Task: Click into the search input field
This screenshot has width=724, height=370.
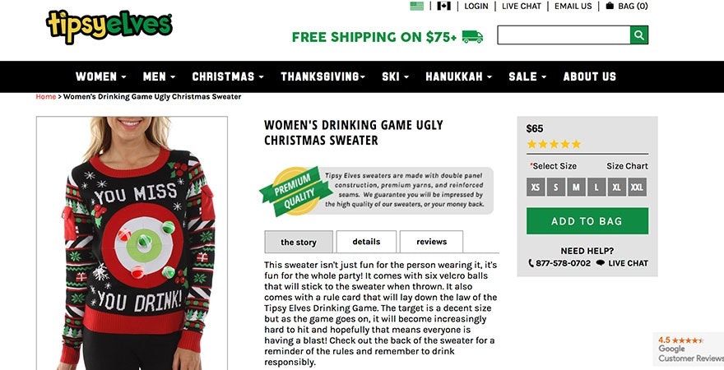Action: tap(564, 35)
